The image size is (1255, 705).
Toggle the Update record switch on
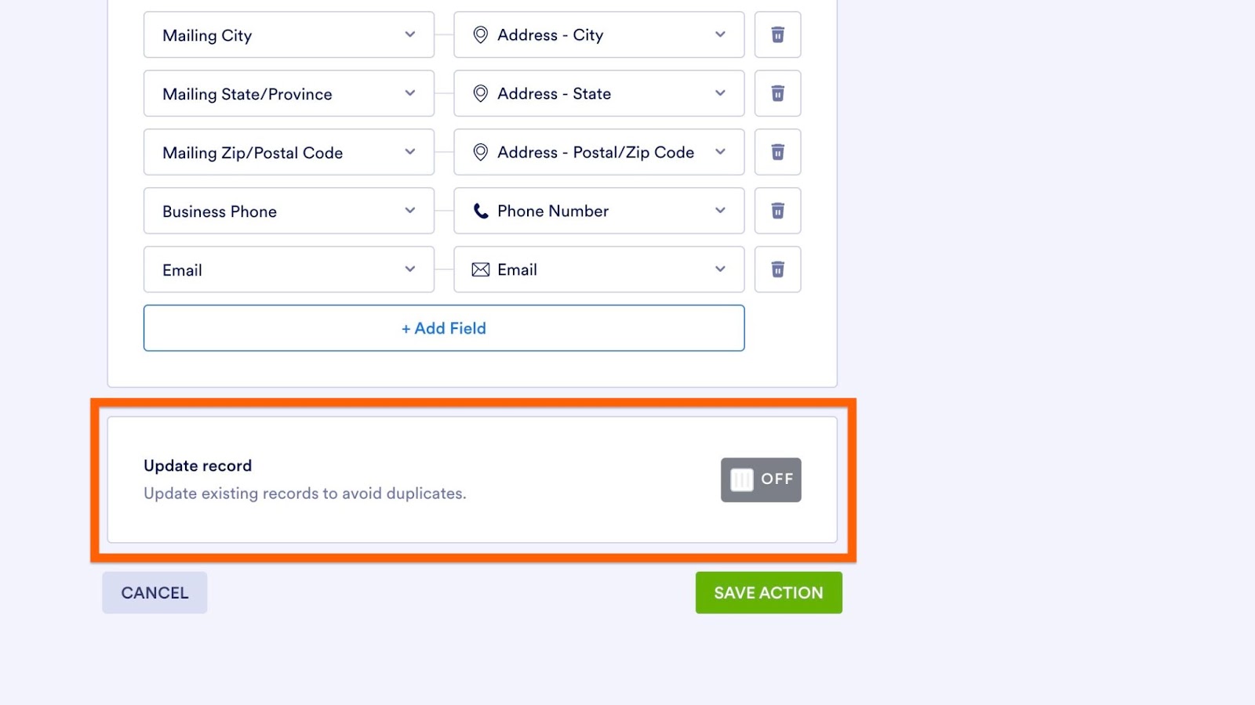pos(760,479)
